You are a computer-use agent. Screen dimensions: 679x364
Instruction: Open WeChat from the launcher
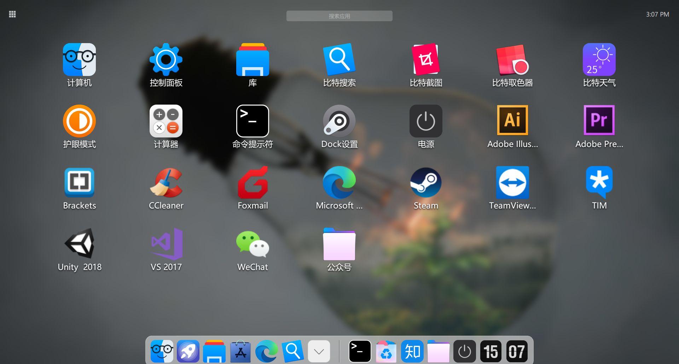253,243
